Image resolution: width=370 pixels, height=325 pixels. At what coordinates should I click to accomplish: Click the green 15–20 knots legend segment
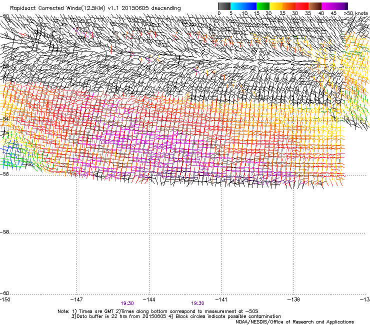(x=263, y=6)
